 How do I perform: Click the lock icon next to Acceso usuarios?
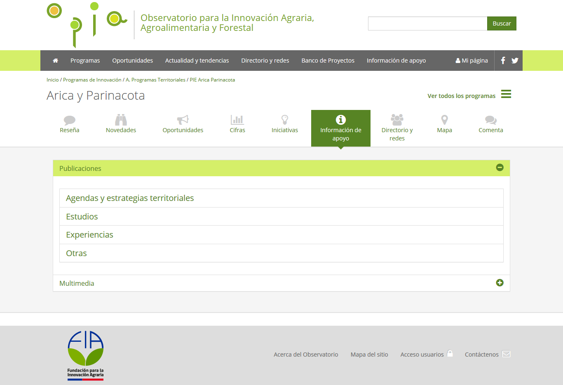(450, 353)
